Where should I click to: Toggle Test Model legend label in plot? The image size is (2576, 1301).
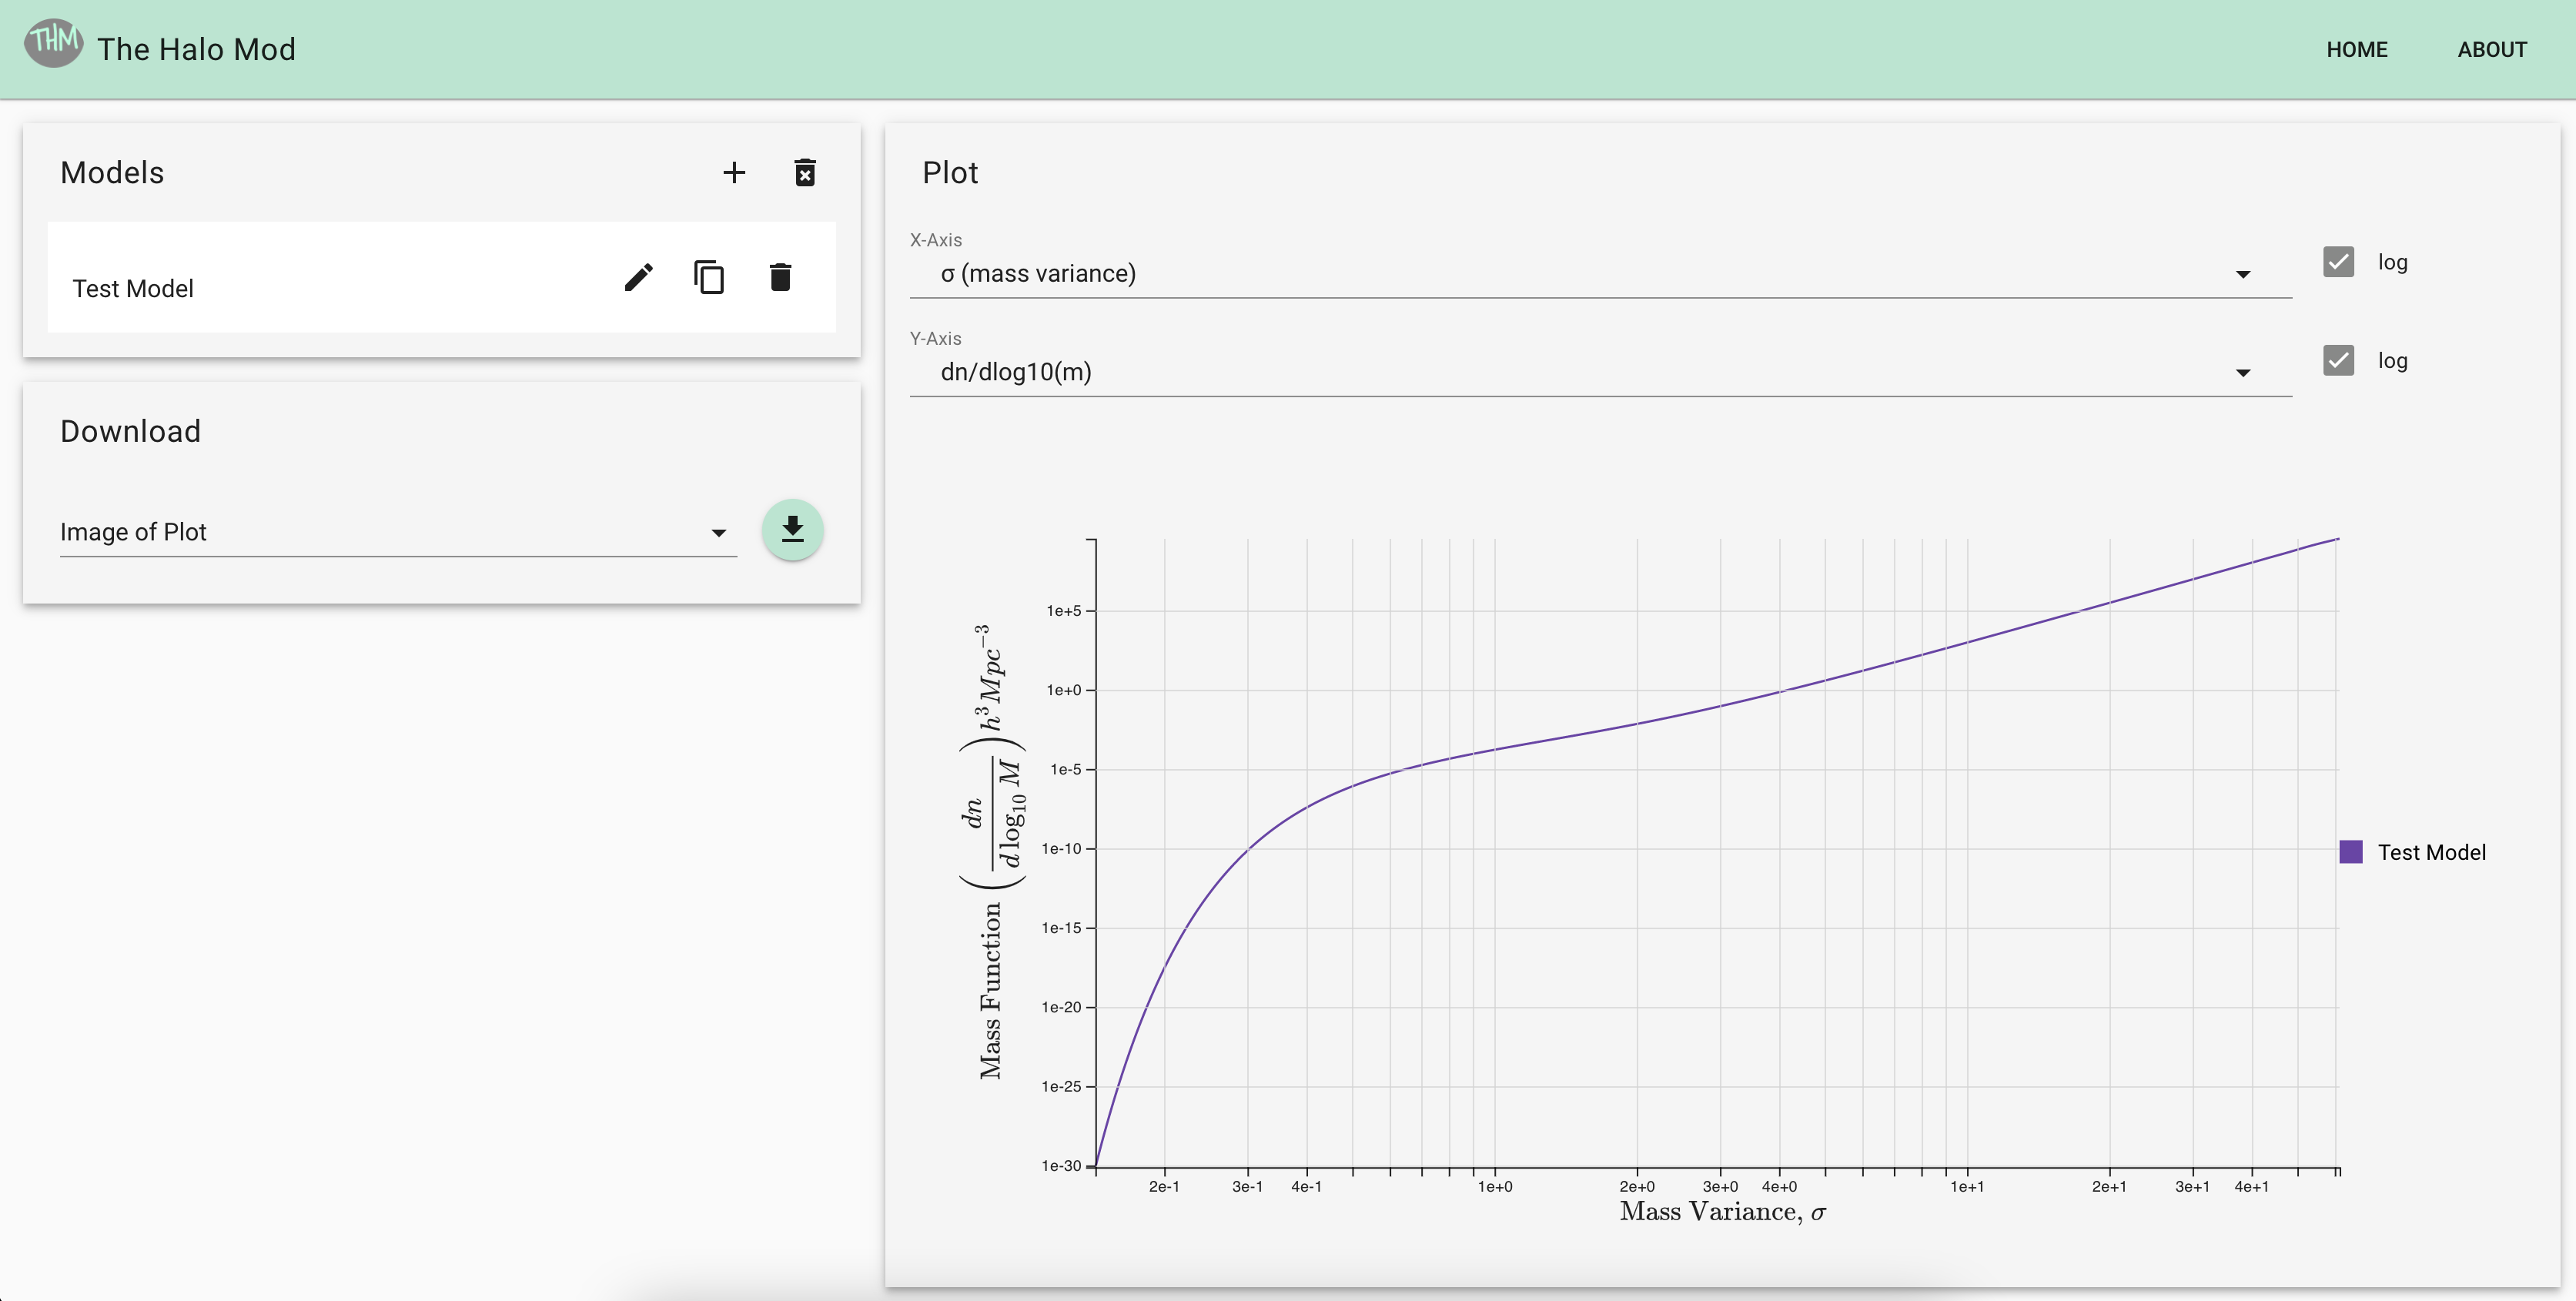coord(2431,852)
